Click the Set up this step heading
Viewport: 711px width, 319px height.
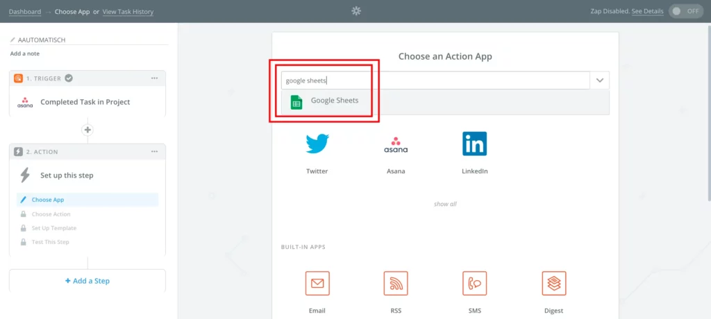click(x=67, y=175)
